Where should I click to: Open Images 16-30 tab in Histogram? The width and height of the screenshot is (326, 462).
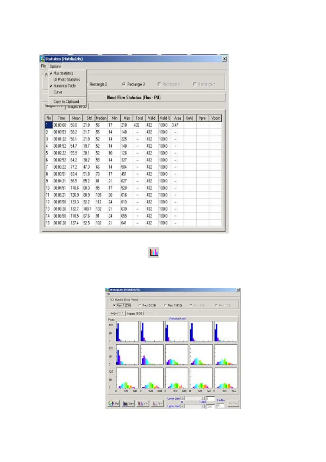[x=135, y=313]
